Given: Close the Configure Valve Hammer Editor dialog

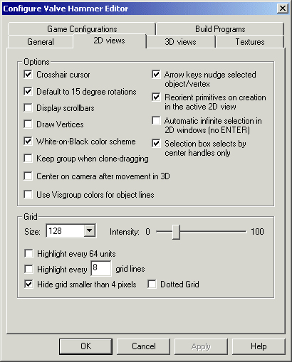Looking at the screenshot, I should [x=282, y=9].
